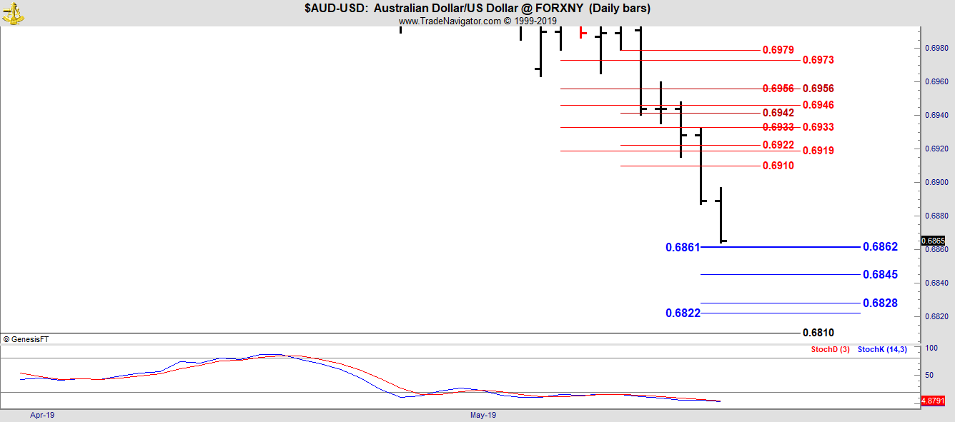
Task: Click the red 0.6942 level label
Action: [778, 113]
